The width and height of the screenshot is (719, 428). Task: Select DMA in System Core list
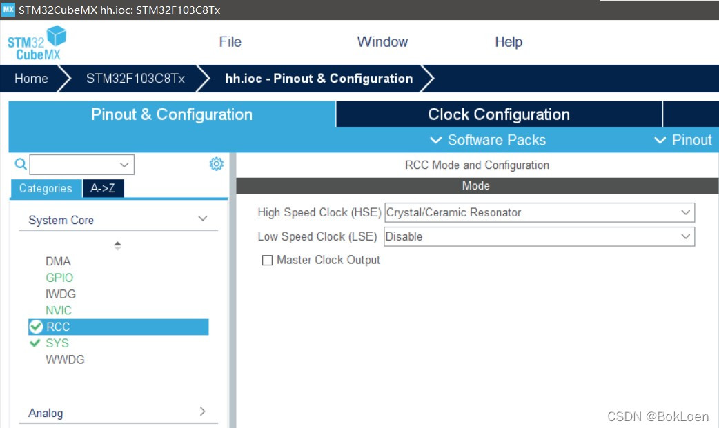tap(58, 261)
